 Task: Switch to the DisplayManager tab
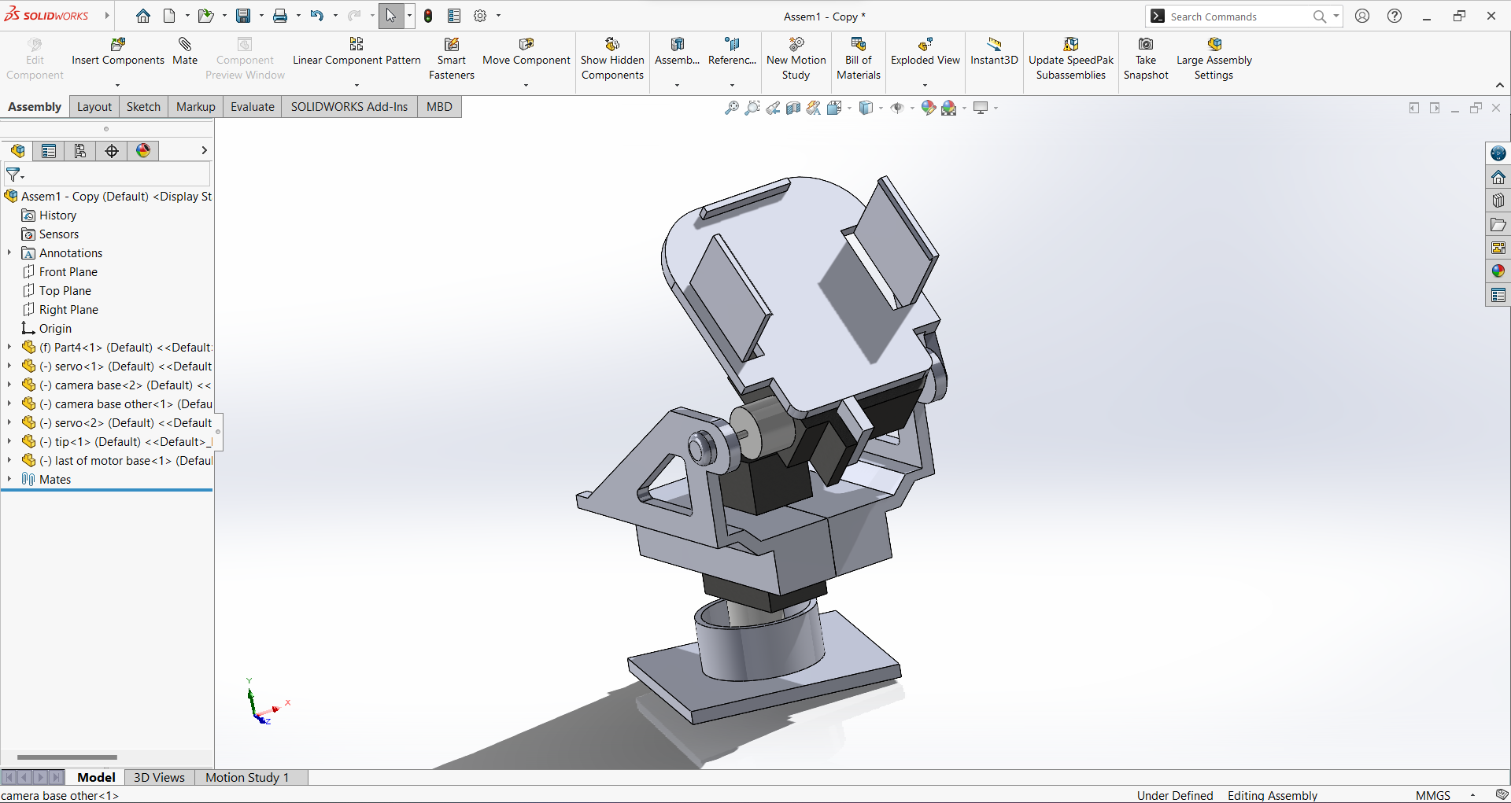(142, 150)
